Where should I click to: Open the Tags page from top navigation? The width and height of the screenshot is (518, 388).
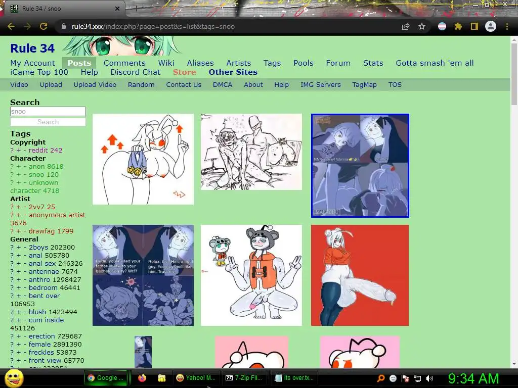272,63
